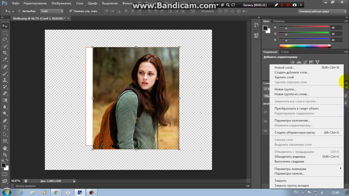Click the Quick Mask mode icon
The image size is (349, 196).
pos(5,174)
